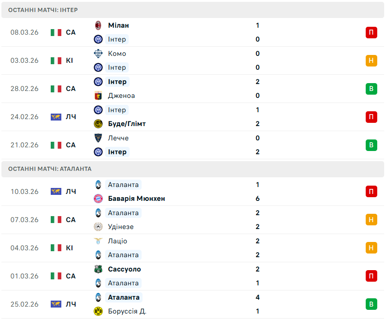This screenshot has height=320, width=386.
Task: Click the Останні матчі: Аталанта header
Action: point(50,169)
